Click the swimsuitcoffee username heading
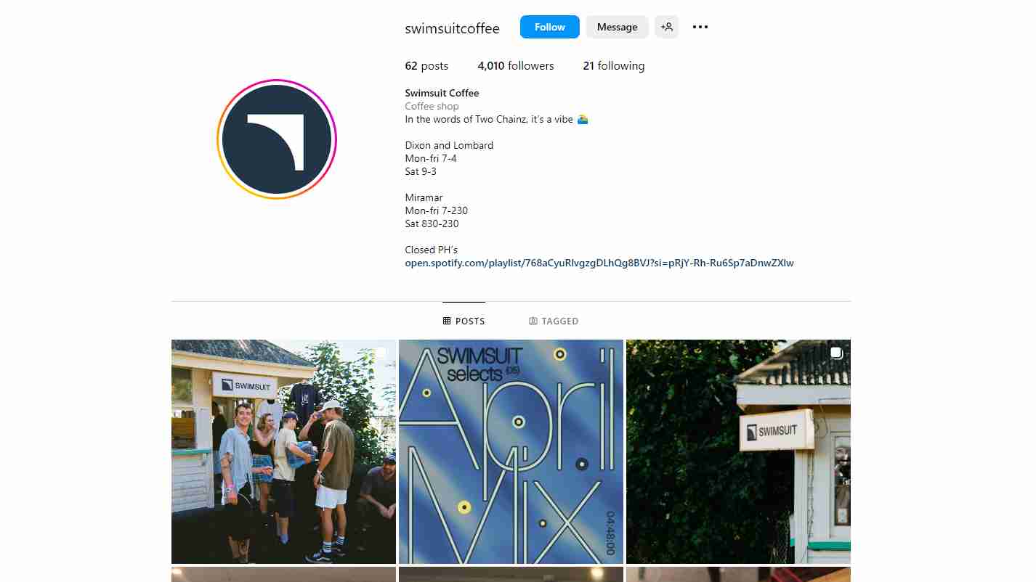Image resolution: width=1036 pixels, height=582 pixels. tap(453, 28)
